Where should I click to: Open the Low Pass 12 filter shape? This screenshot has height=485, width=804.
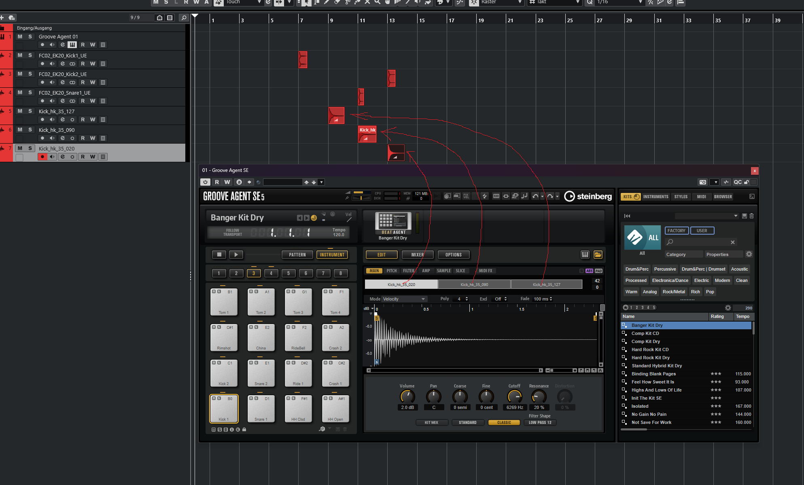tap(540, 422)
